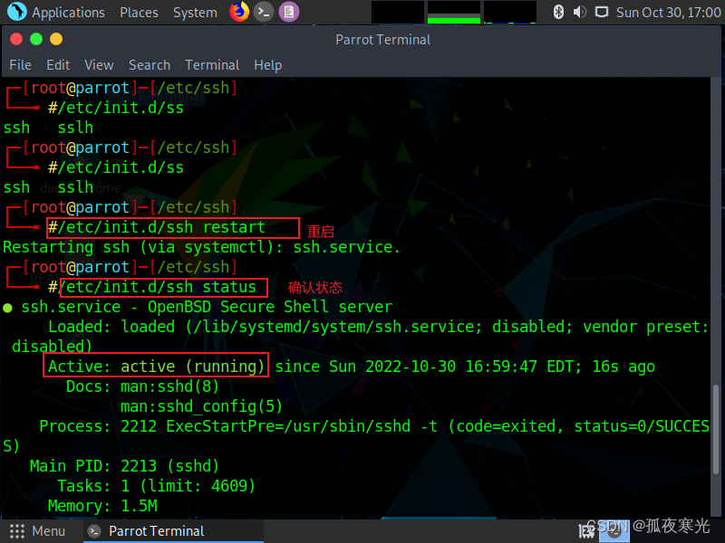Click the Menu button in the bottom taskbar
The image size is (725, 543).
48,531
